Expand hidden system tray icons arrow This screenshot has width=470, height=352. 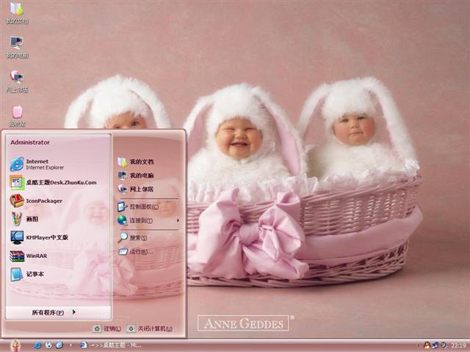point(419,345)
